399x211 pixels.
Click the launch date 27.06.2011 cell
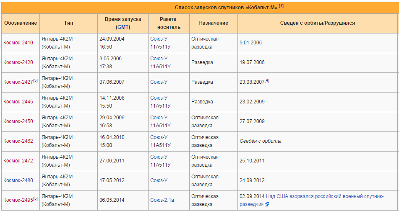(x=123, y=161)
